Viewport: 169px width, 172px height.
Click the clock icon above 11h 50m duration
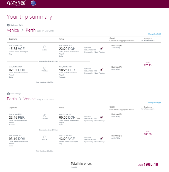point(45,116)
